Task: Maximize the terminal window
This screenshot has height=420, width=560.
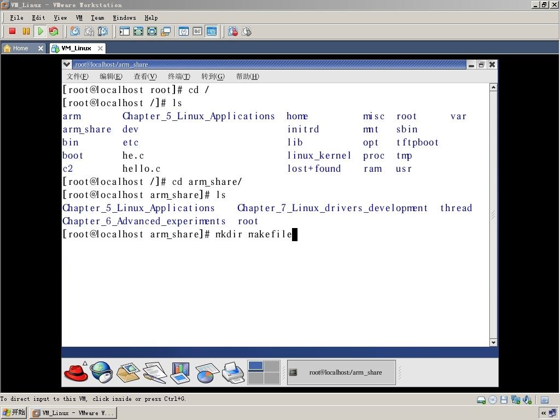Action: pos(481,65)
